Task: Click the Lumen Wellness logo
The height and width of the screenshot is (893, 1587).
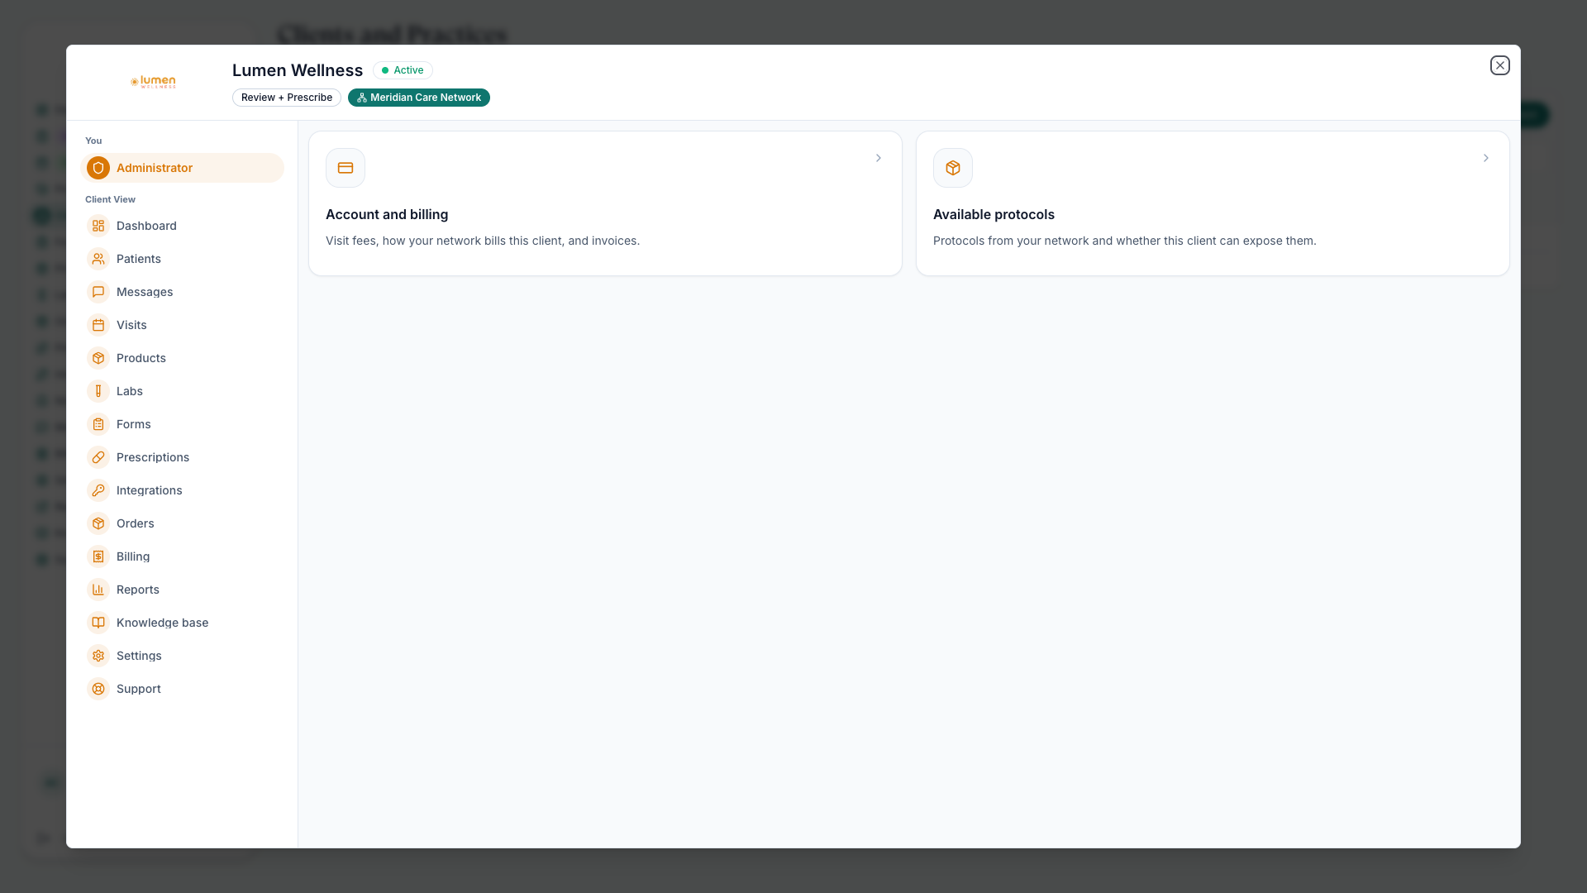Action: click(x=153, y=82)
